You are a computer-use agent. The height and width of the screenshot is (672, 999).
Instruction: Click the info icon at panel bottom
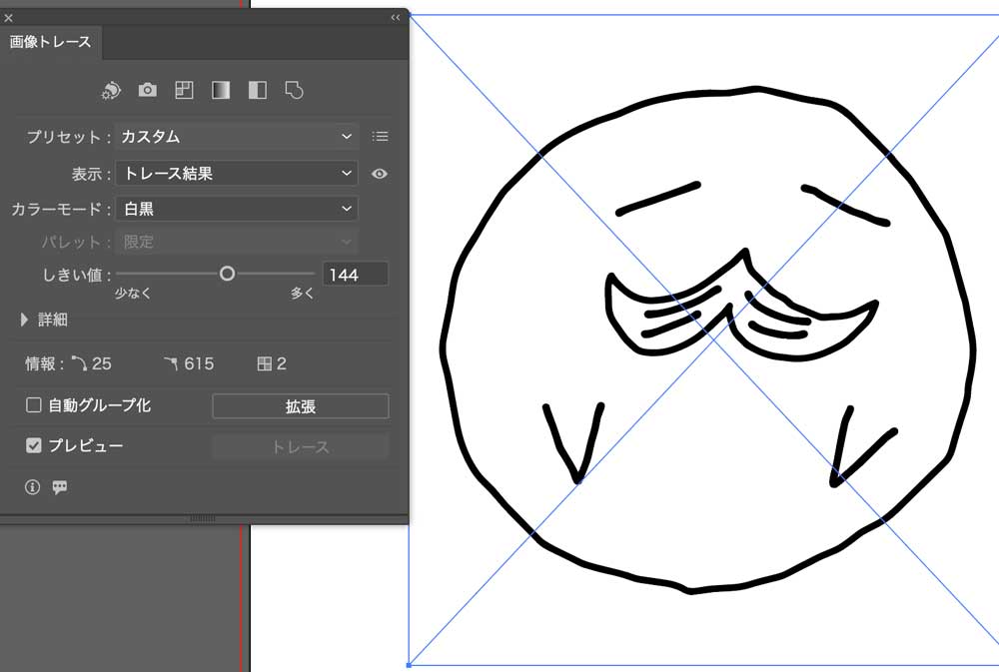point(33,487)
